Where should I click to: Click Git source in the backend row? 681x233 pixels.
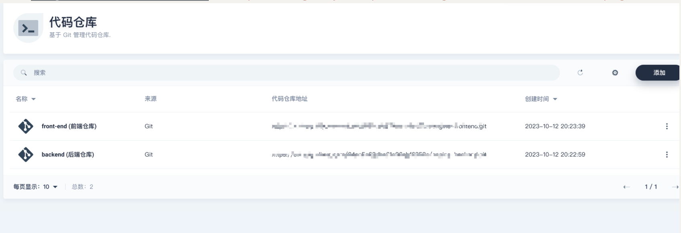[x=149, y=155]
